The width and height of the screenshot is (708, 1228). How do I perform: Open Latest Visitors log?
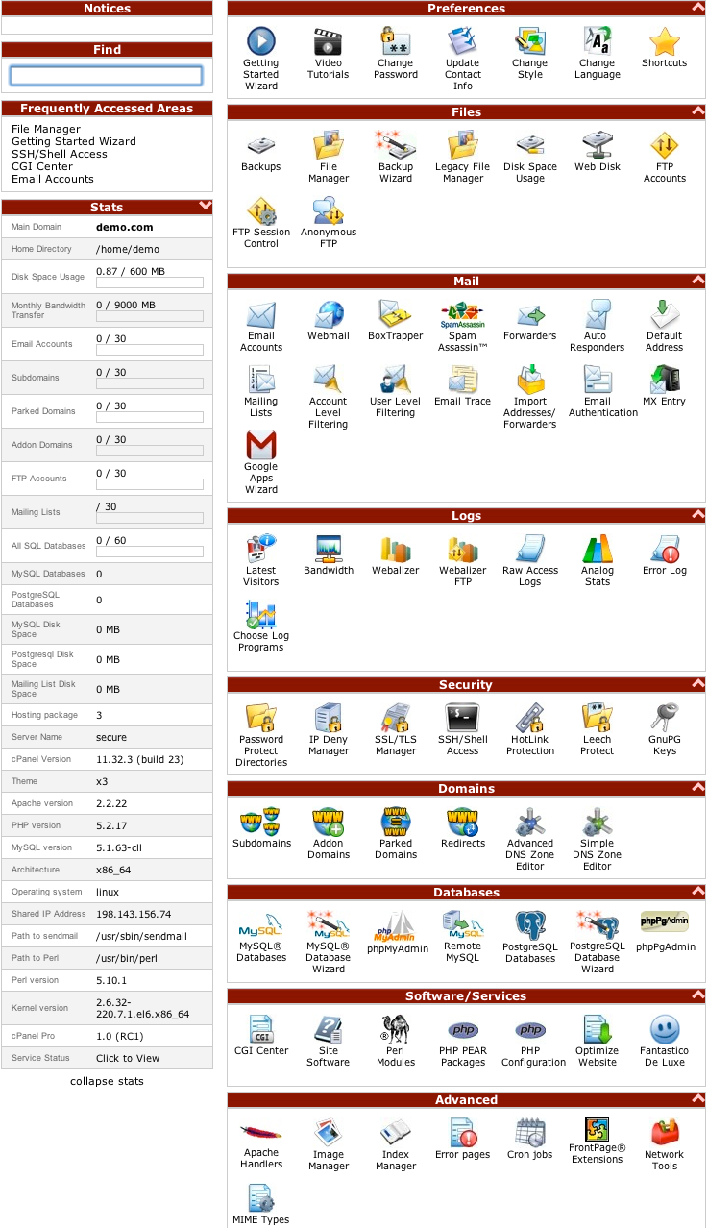tap(260, 549)
